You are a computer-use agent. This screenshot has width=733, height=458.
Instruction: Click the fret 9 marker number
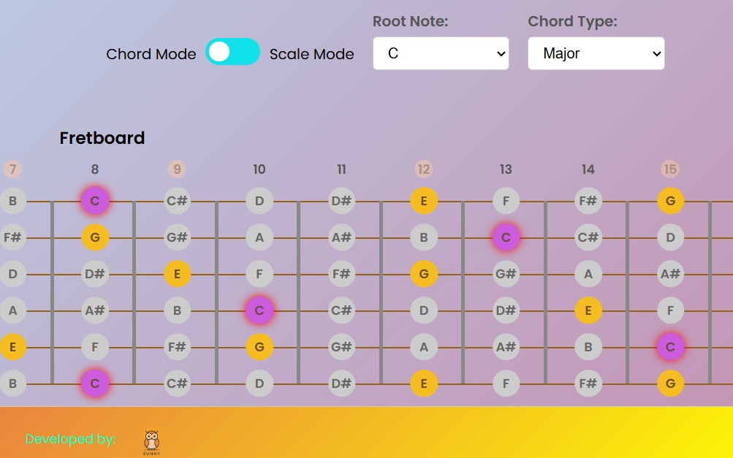coord(177,169)
